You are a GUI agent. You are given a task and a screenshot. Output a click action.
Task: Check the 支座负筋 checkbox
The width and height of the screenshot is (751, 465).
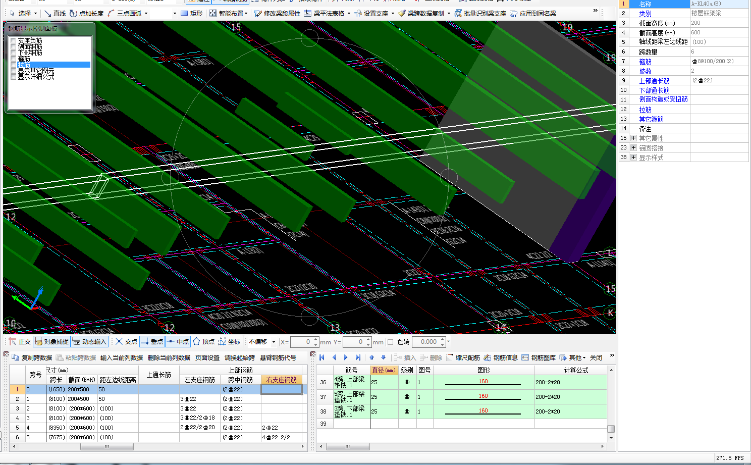tap(14, 40)
